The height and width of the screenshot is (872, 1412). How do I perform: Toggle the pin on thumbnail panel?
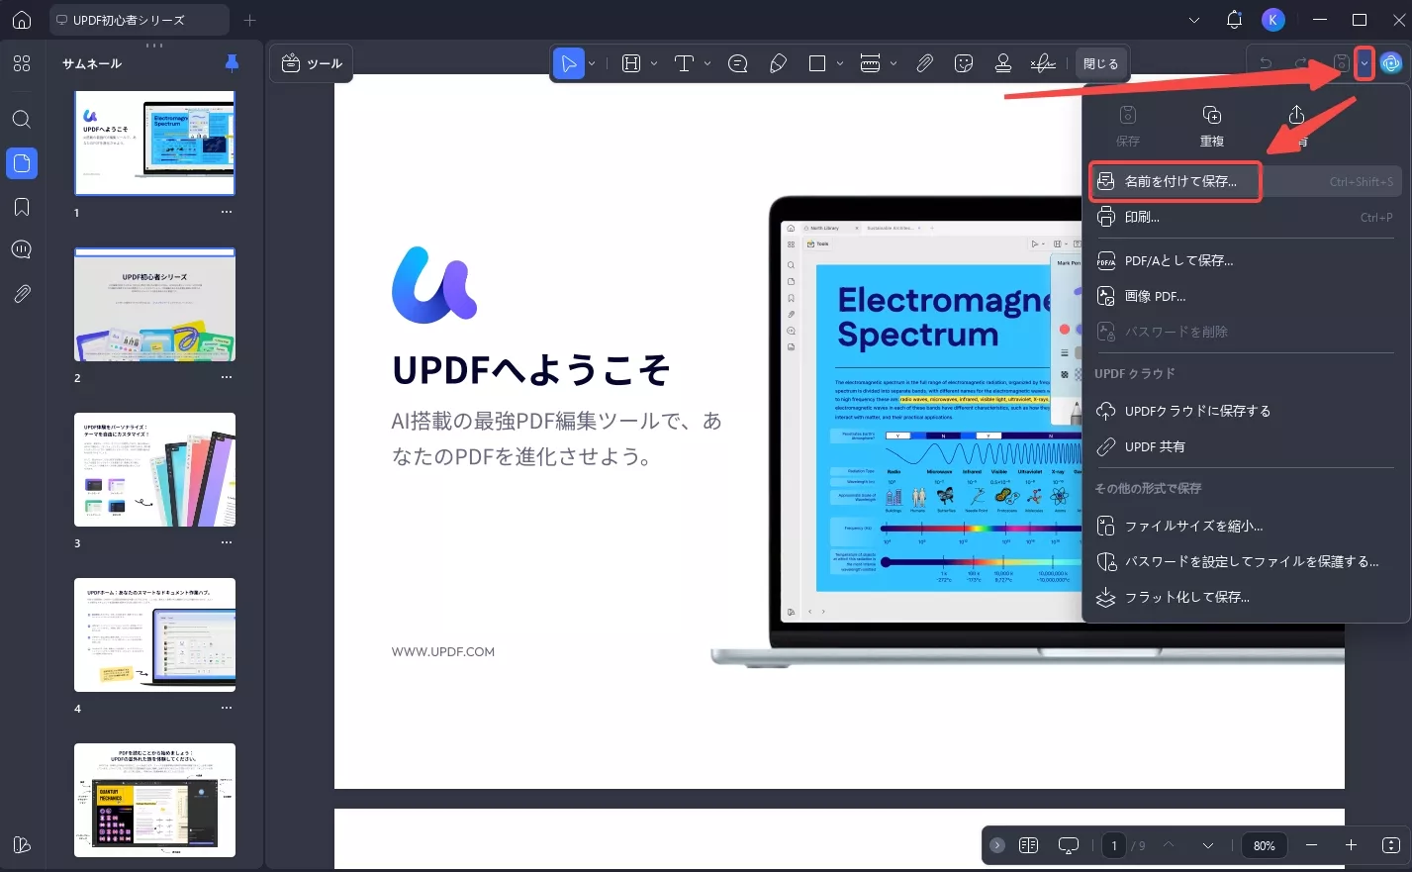coord(232,63)
